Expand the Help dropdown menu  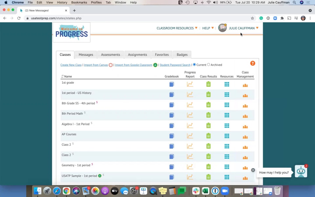pyautogui.click(x=208, y=28)
